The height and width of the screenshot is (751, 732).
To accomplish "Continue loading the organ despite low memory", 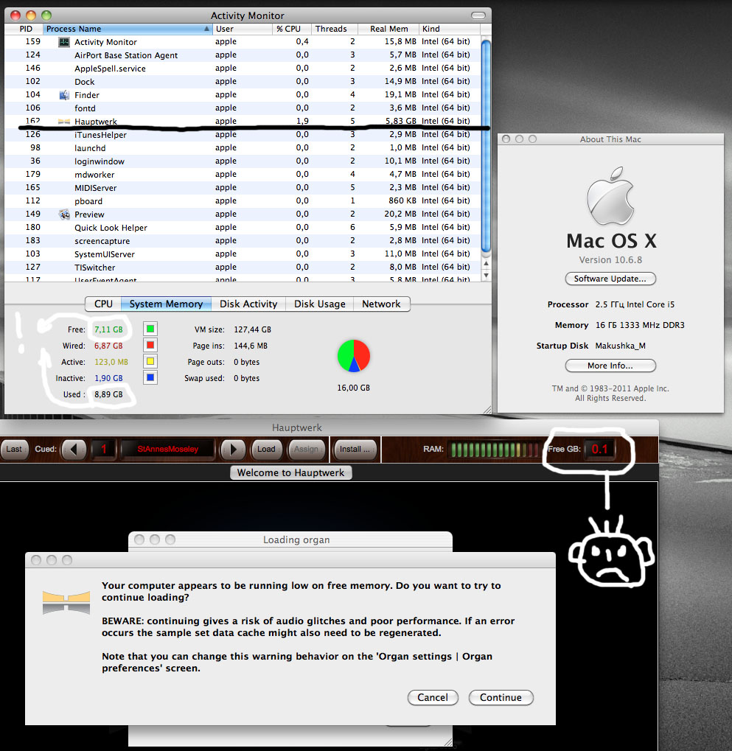I will tap(501, 697).
